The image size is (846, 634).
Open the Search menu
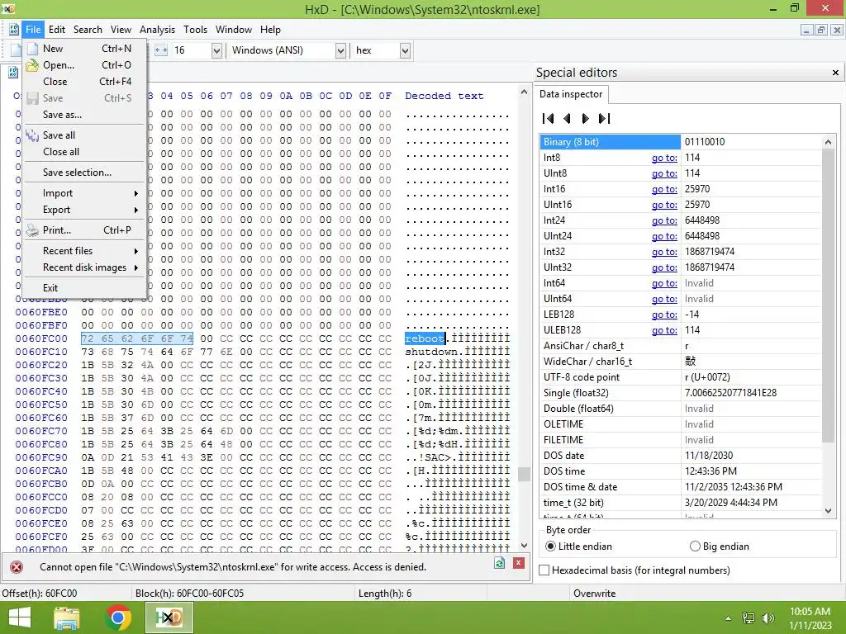pyautogui.click(x=88, y=30)
